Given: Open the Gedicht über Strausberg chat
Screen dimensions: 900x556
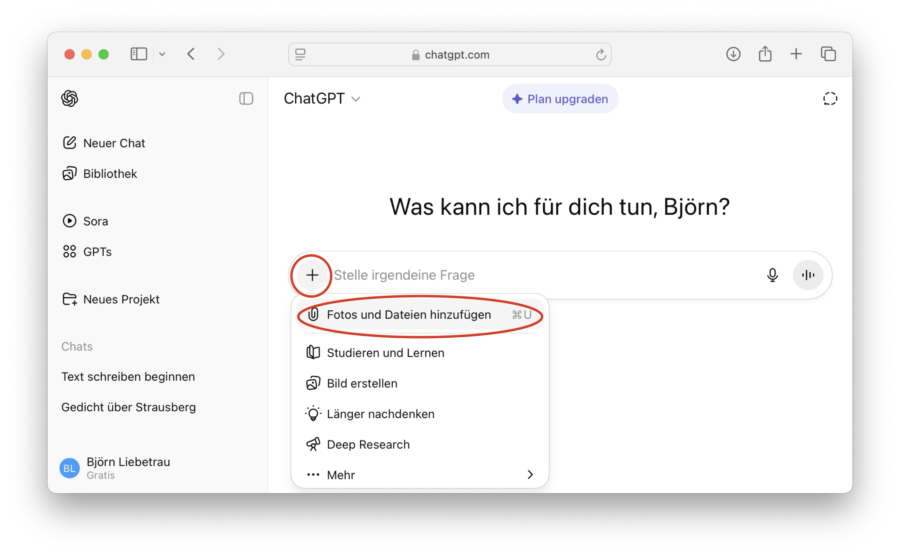Looking at the screenshot, I should [128, 407].
